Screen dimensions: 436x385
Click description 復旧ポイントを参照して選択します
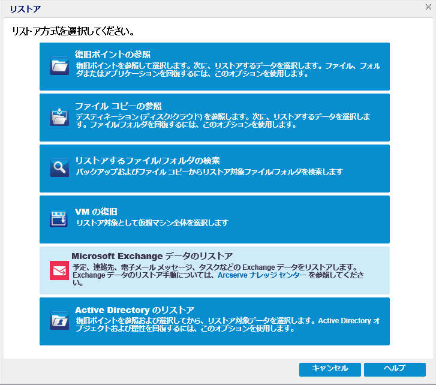pyautogui.click(x=133, y=66)
